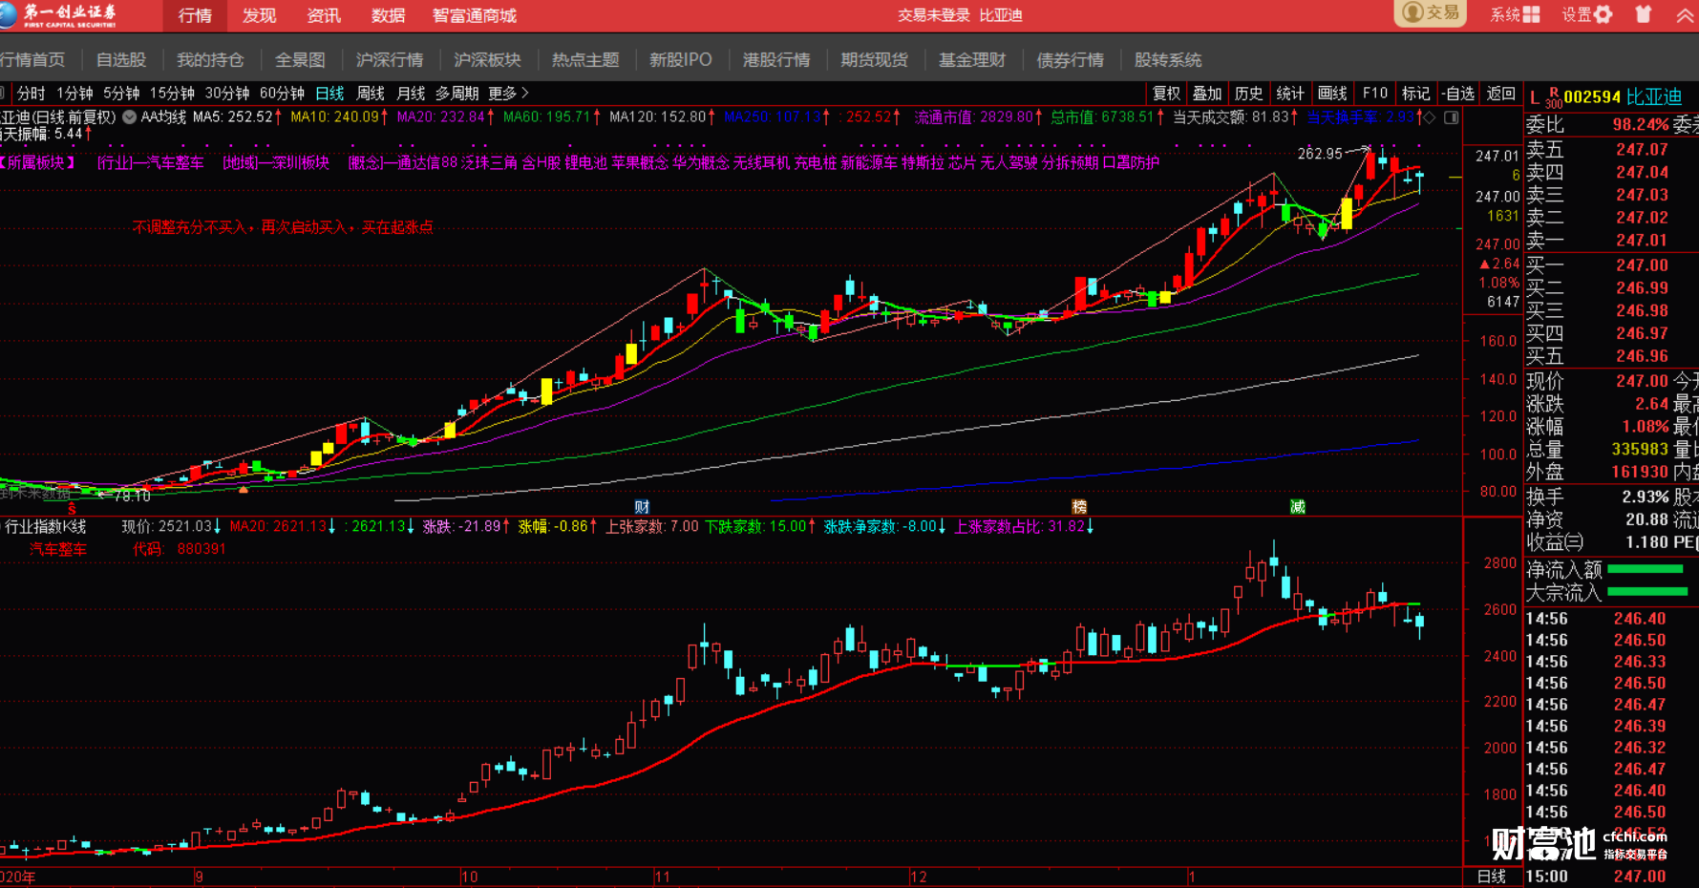1699x888 pixels.
Task: Open the indicator dropdown beside 比亚迪(日线.前复权)
Action: (129, 117)
